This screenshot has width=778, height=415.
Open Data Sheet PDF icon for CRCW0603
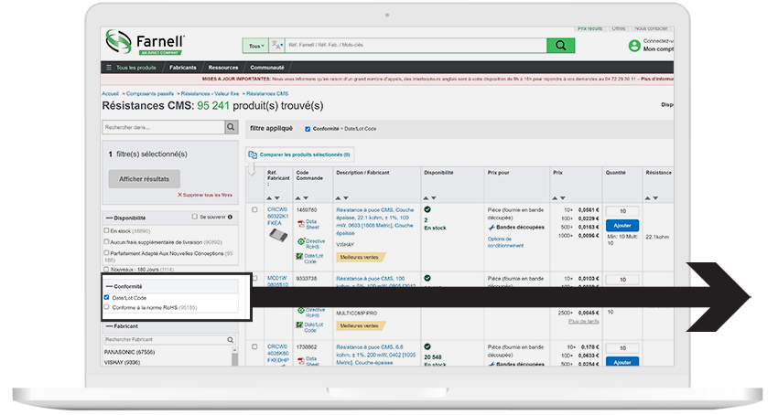coord(299,221)
